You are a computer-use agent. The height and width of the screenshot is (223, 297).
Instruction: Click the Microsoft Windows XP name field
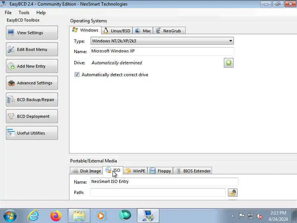[162, 51]
